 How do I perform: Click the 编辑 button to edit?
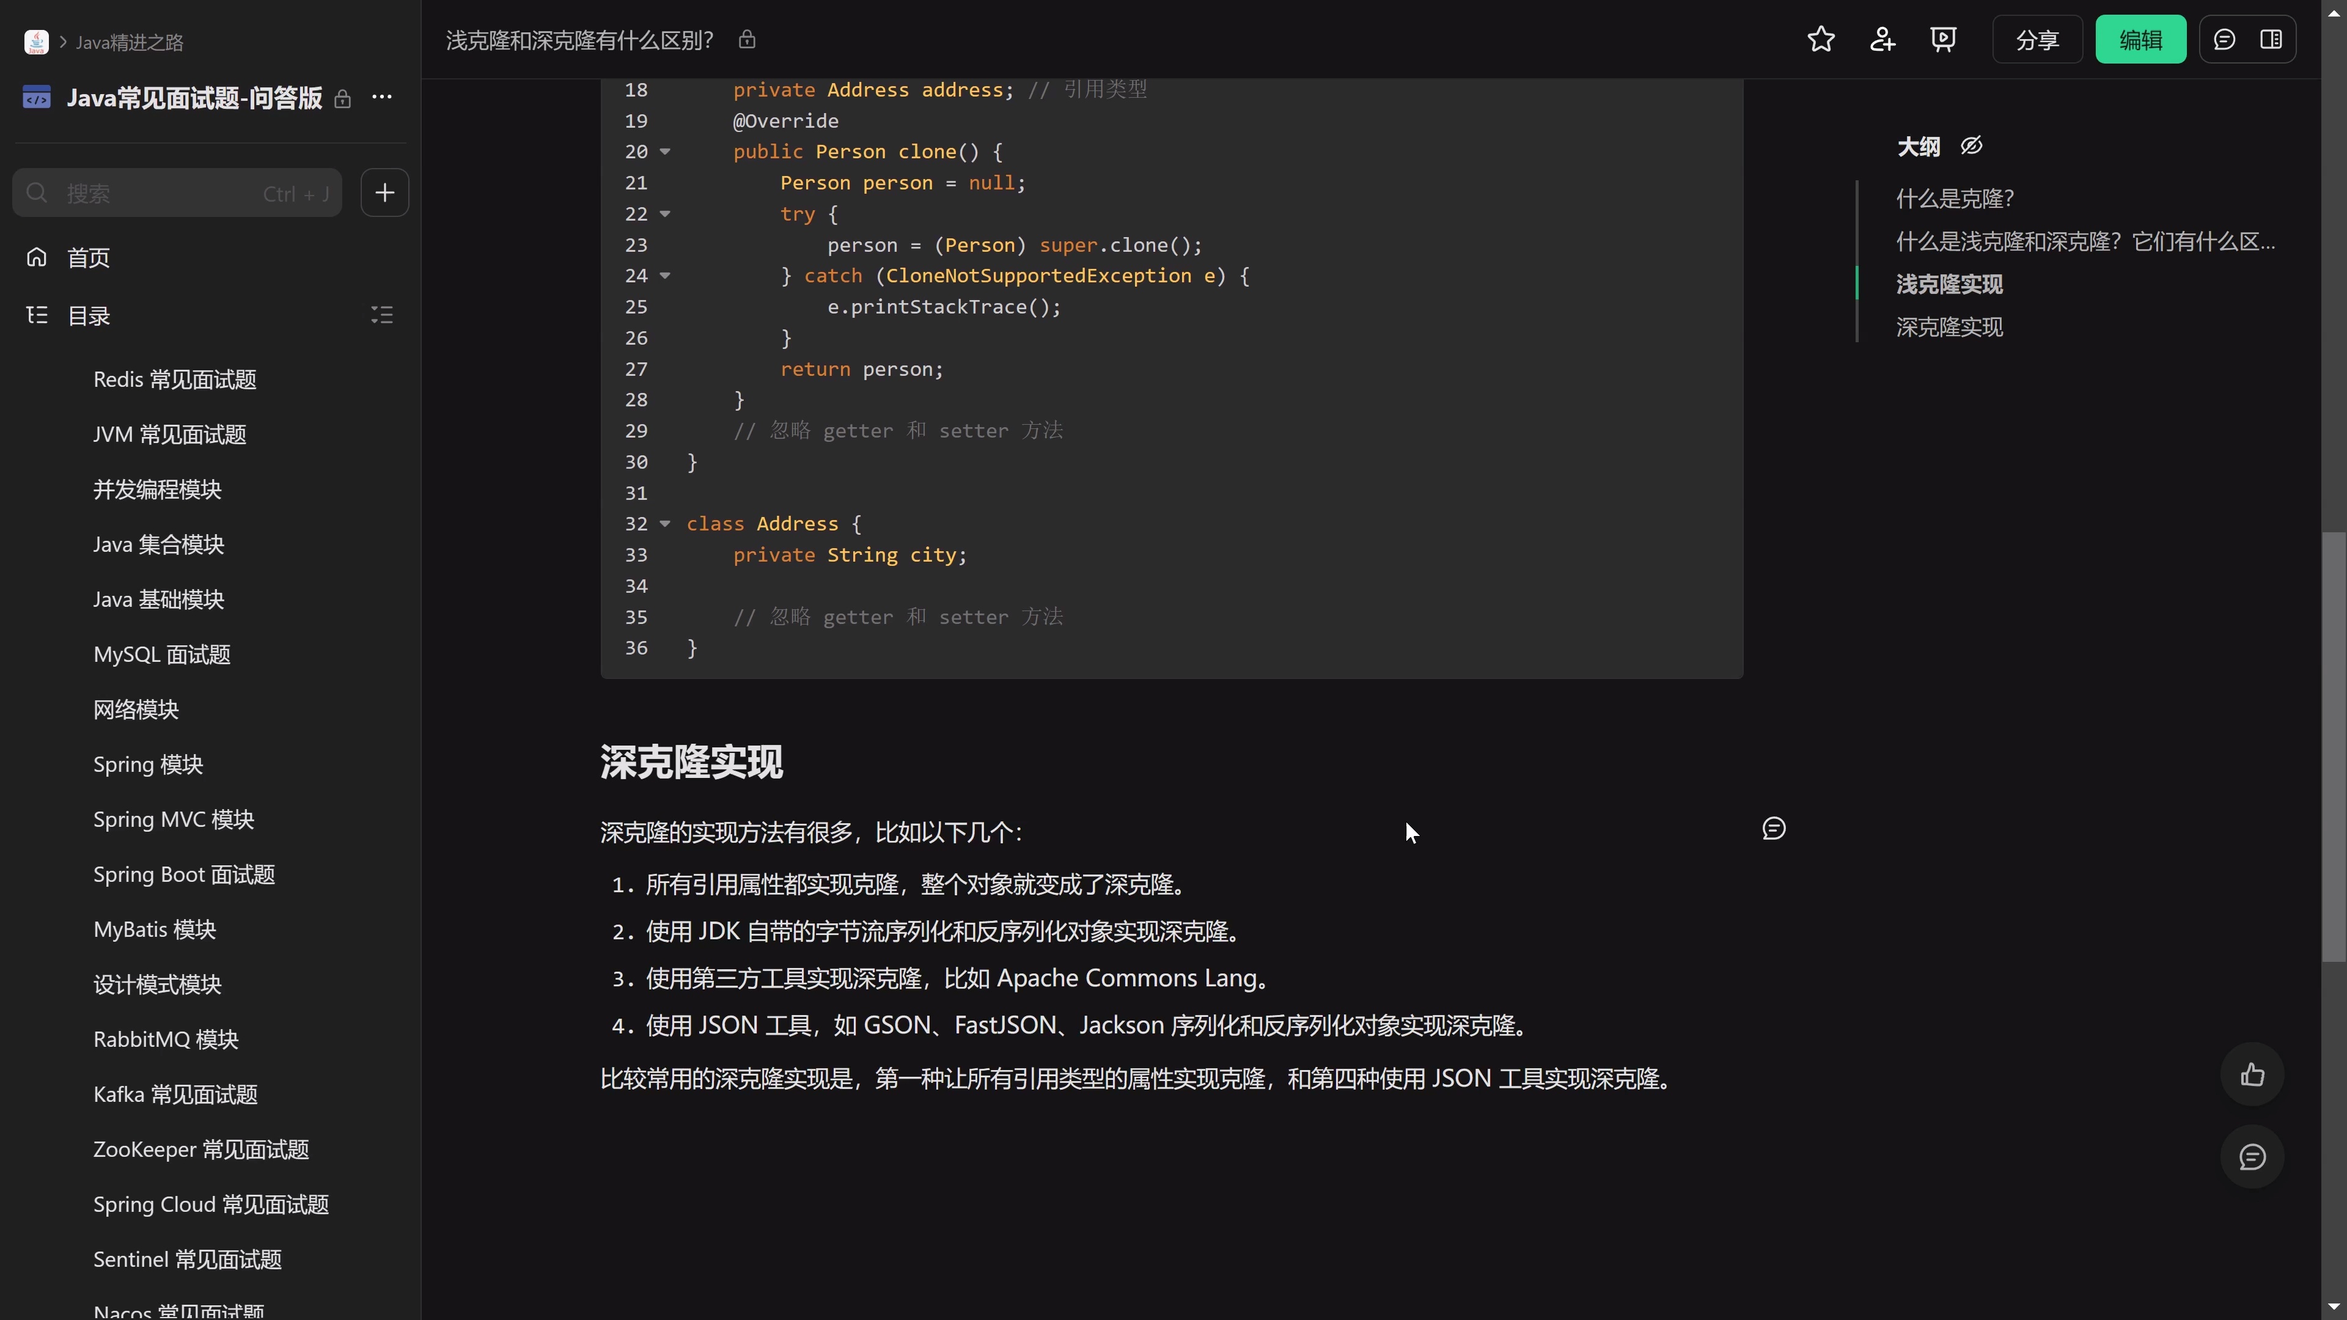click(2141, 39)
